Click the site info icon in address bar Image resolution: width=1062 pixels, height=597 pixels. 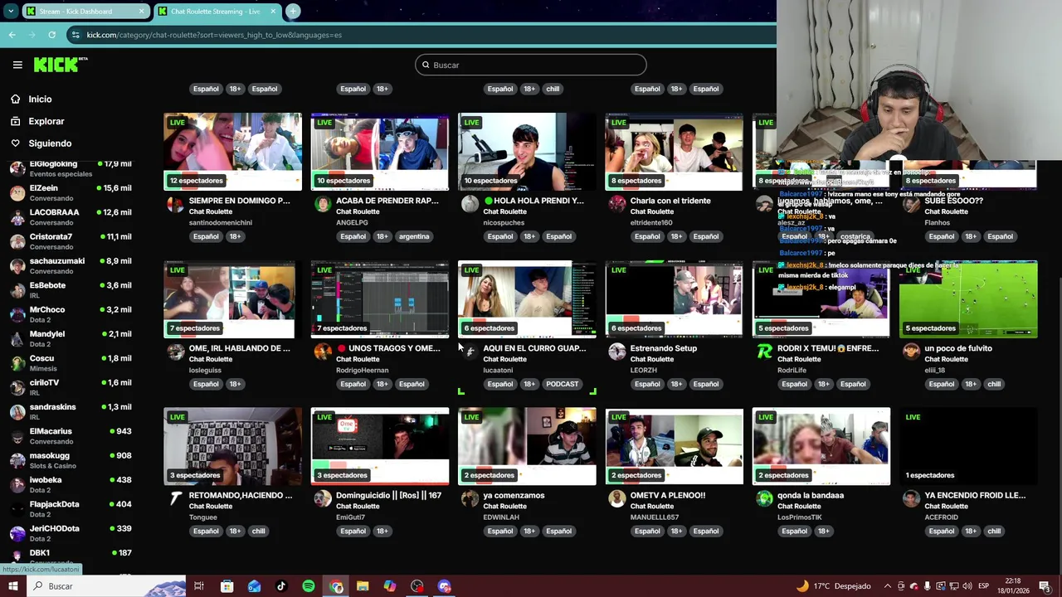(x=76, y=35)
